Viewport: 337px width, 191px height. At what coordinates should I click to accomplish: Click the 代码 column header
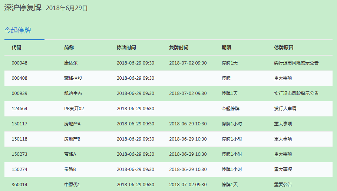point(16,47)
